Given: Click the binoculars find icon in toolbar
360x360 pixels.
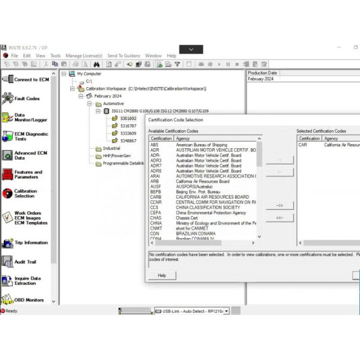Looking at the screenshot, I should click(97, 64).
